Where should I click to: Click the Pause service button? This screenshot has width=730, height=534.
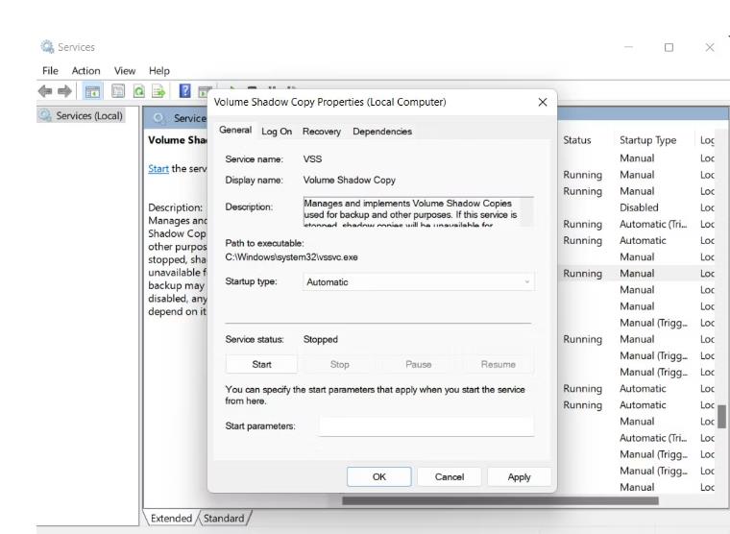pos(418,365)
